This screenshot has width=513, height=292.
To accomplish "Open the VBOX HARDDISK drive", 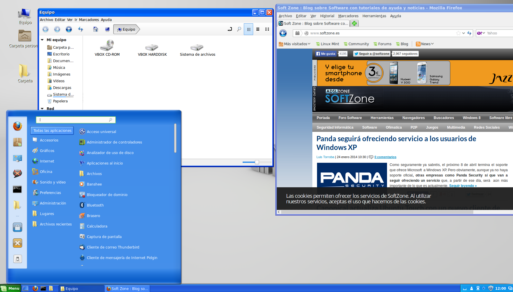I will tap(152, 50).
